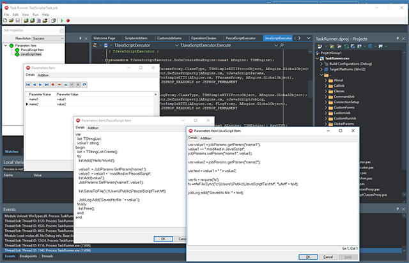Switch to the PascalScriptExecutor editor tab

240,38
